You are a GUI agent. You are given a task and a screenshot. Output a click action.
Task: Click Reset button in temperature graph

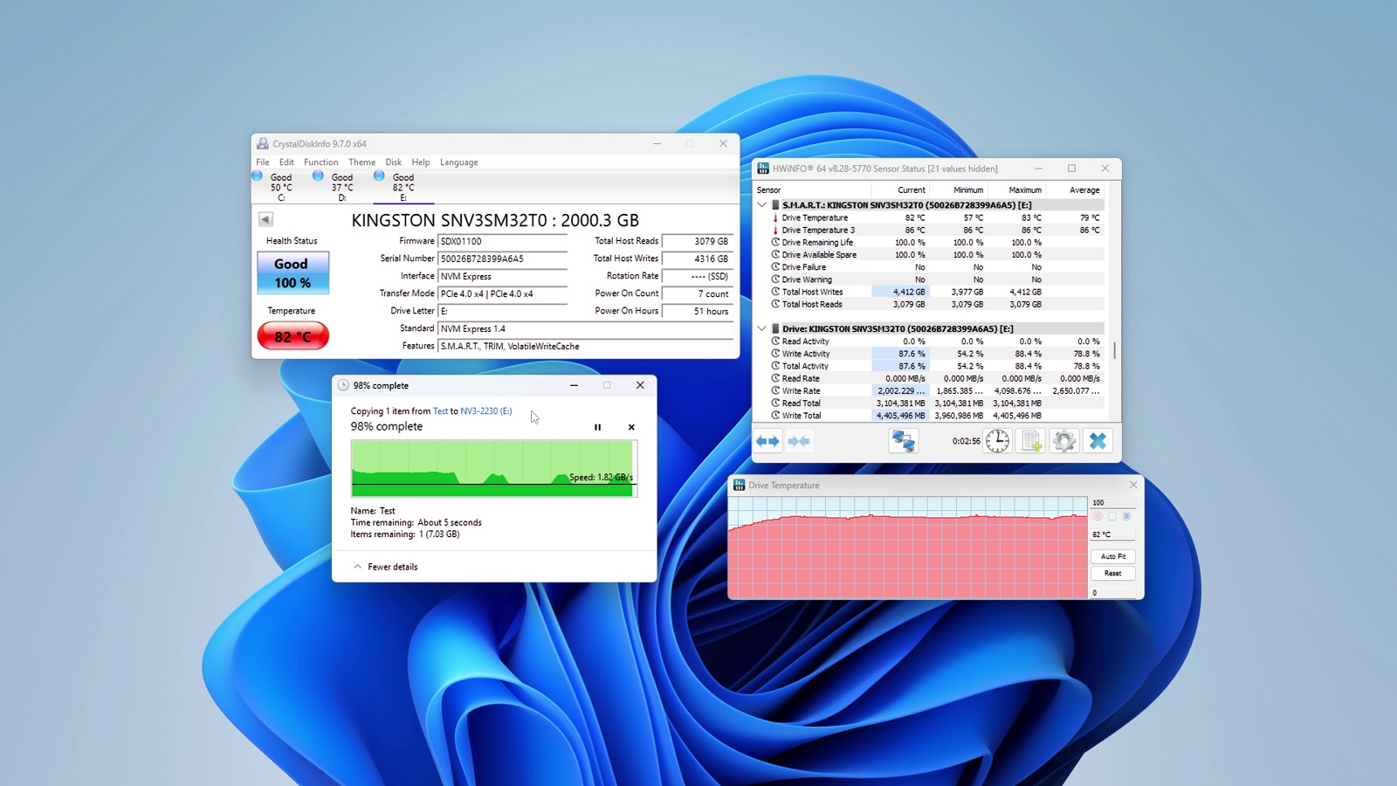pyautogui.click(x=1112, y=574)
